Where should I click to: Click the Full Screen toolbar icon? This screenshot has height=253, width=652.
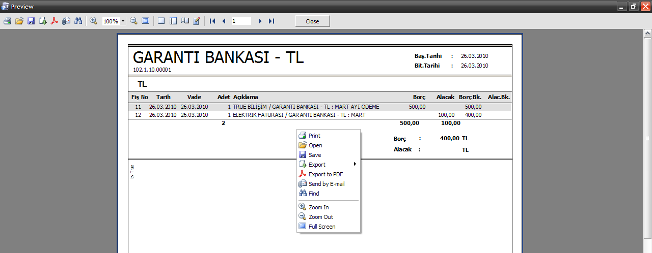[146, 21]
